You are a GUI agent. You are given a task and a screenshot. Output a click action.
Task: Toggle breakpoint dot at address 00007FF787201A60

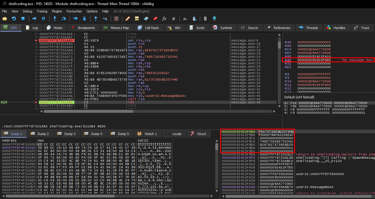click(x=36, y=40)
